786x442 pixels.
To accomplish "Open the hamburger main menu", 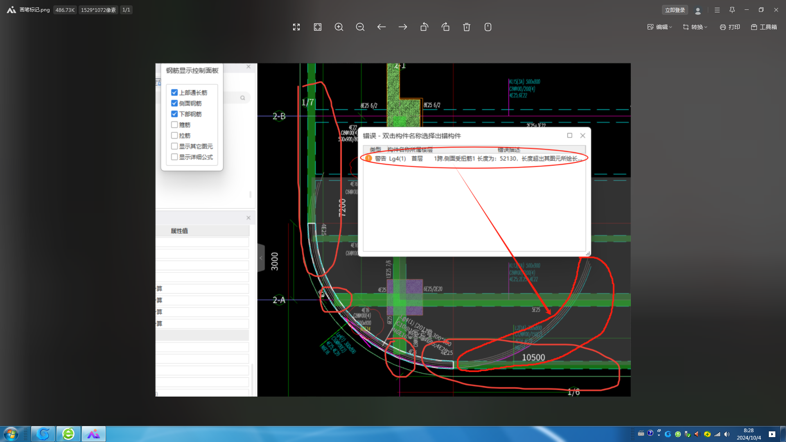I will tap(717, 10).
